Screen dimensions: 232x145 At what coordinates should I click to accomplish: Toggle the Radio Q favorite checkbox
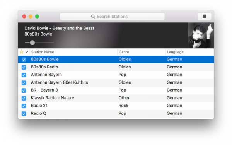24,113
